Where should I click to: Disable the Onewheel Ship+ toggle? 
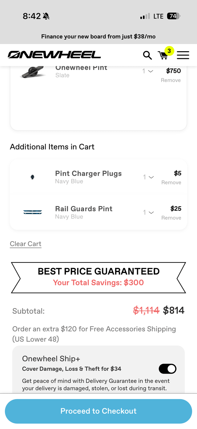pyautogui.click(x=167, y=369)
